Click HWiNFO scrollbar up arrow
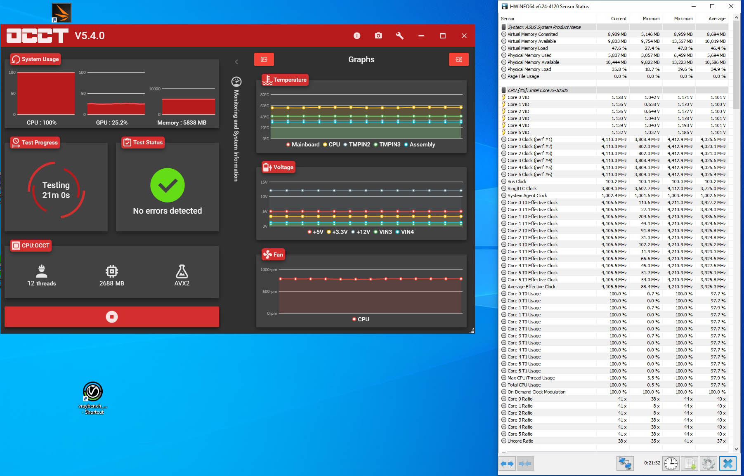The height and width of the screenshot is (476, 744). tap(737, 18)
